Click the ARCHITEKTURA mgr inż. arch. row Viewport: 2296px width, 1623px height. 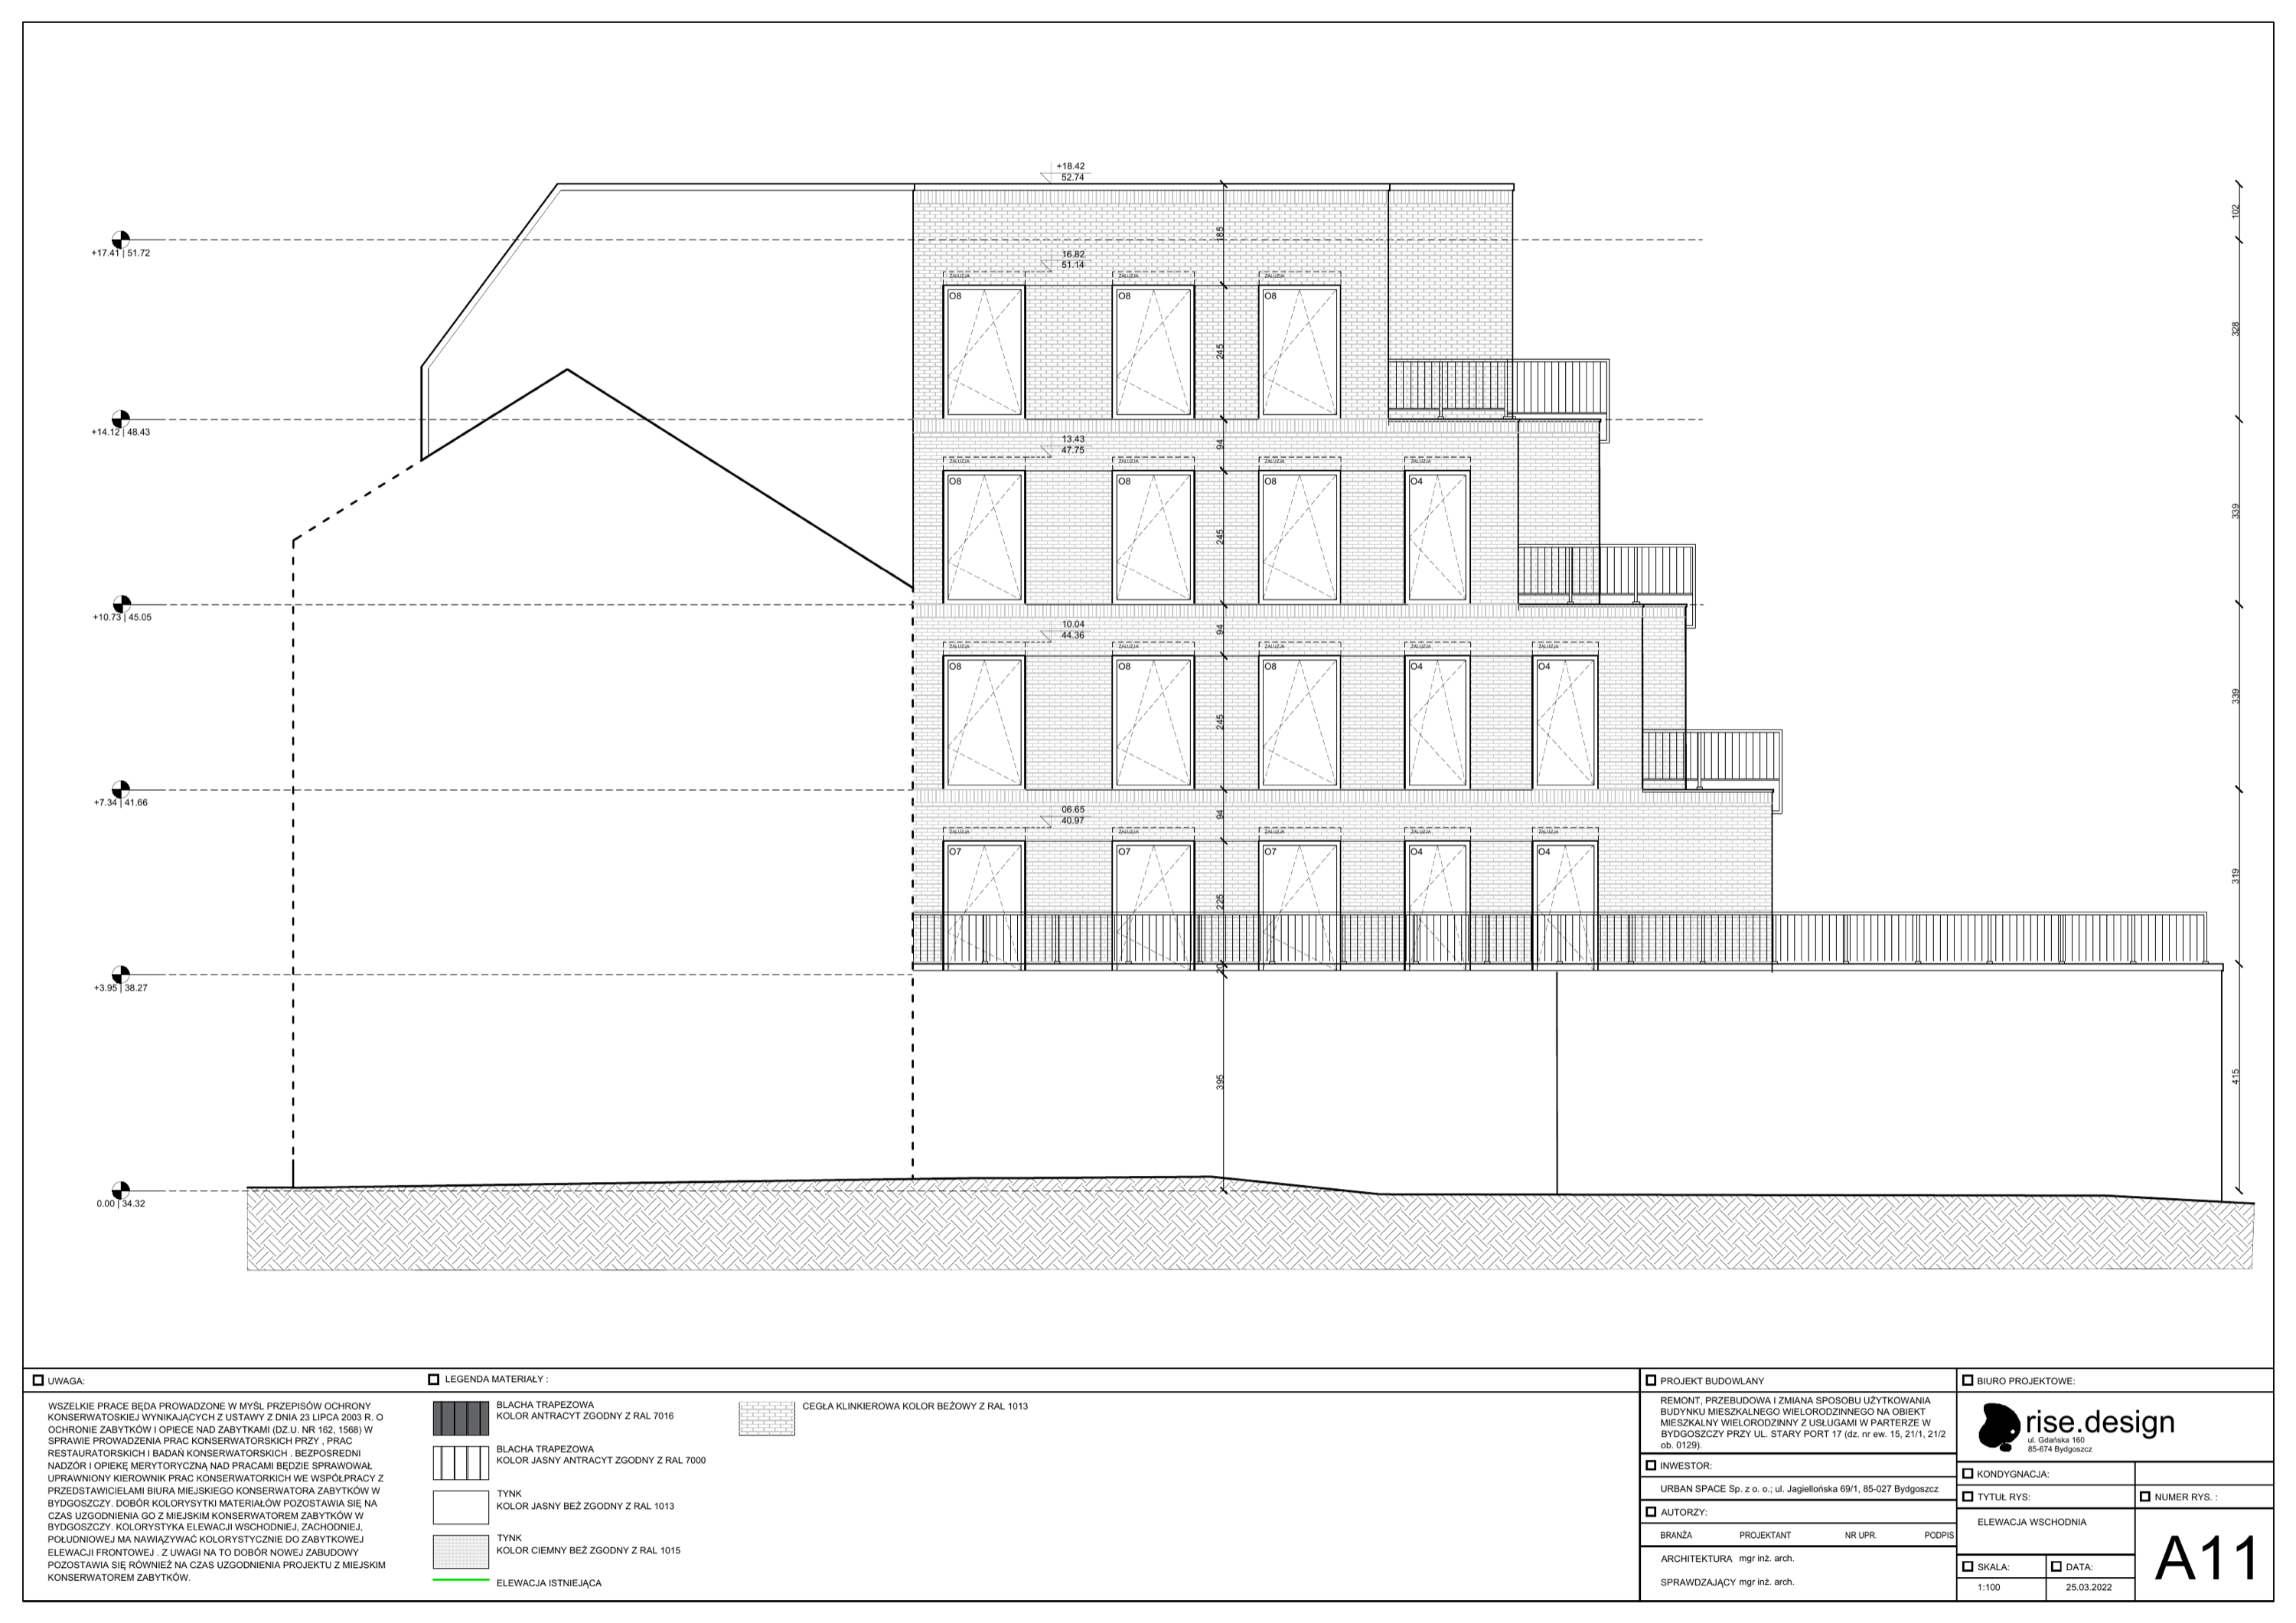point(1727,1558)
